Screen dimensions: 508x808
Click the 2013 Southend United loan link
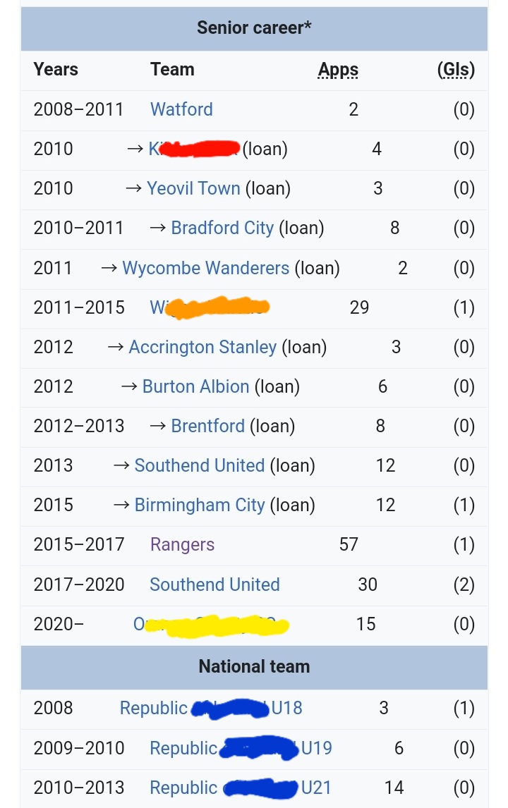(199, 465)
